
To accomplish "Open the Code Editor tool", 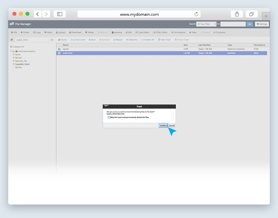I will pyautogui.click(x=142, y=32).
